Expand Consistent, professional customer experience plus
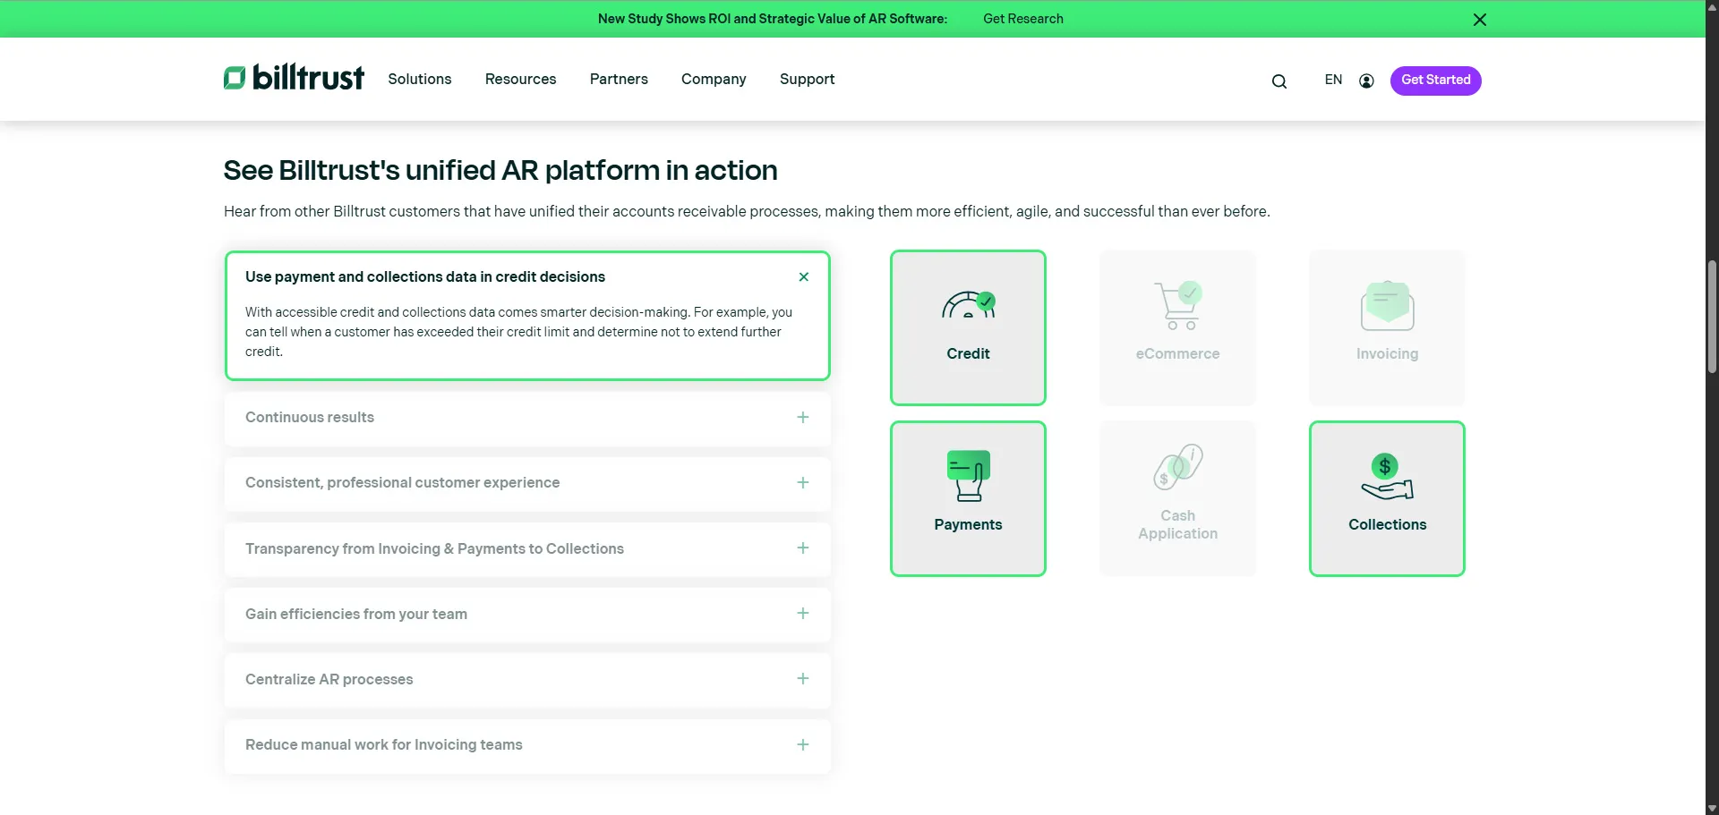1719x815 pixels. [803, 483]
